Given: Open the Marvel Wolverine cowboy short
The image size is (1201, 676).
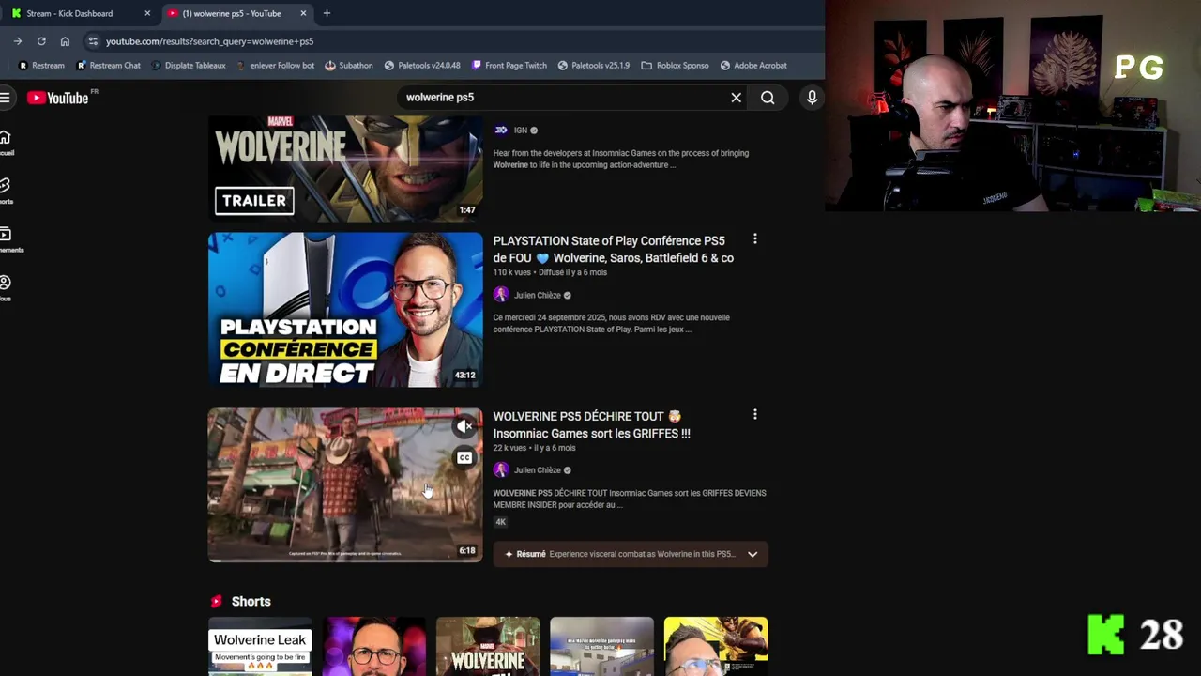Looking at the screenshot, I should pyautogui.click(x=488, y=647).
